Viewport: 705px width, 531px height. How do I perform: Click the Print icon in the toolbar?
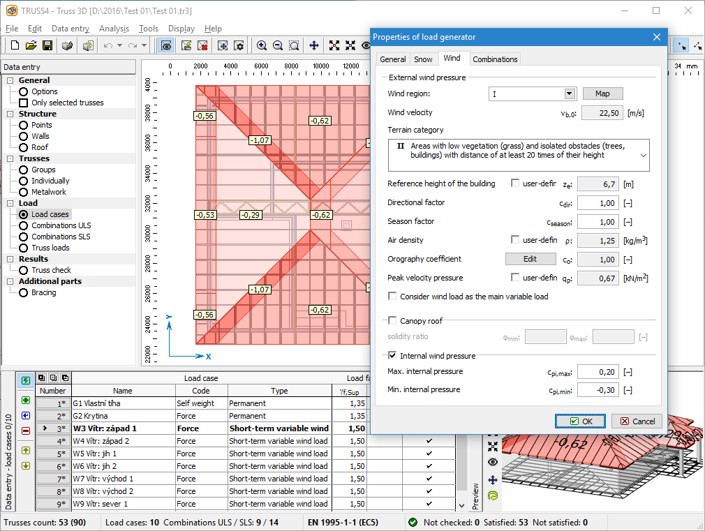pos(66,45)
